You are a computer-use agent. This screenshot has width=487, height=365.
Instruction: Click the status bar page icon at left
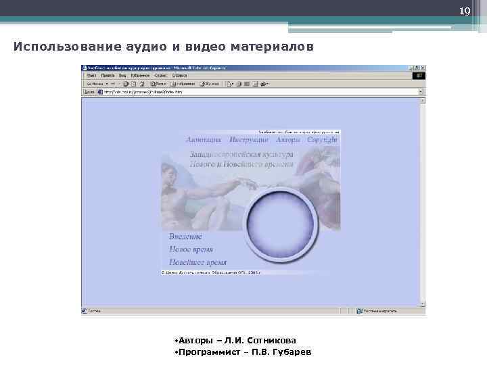(84, 311)
